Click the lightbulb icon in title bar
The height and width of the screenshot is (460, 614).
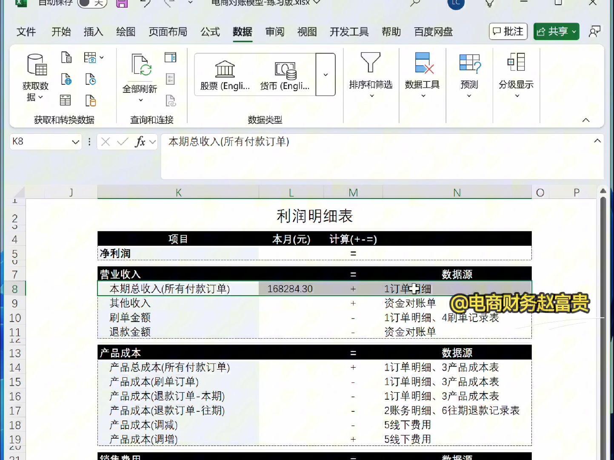coord(490,3)
